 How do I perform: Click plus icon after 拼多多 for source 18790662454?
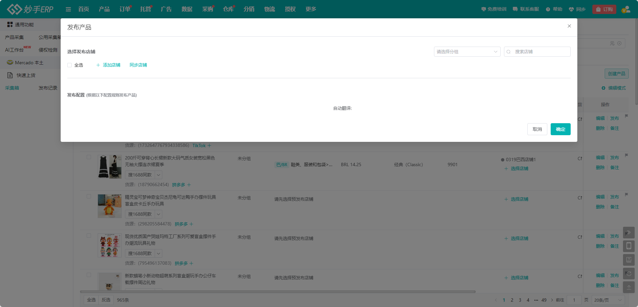[189, 185]
